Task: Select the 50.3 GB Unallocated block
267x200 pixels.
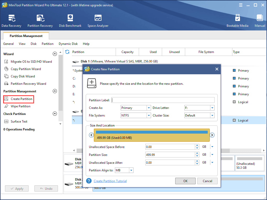Action: 249,163
